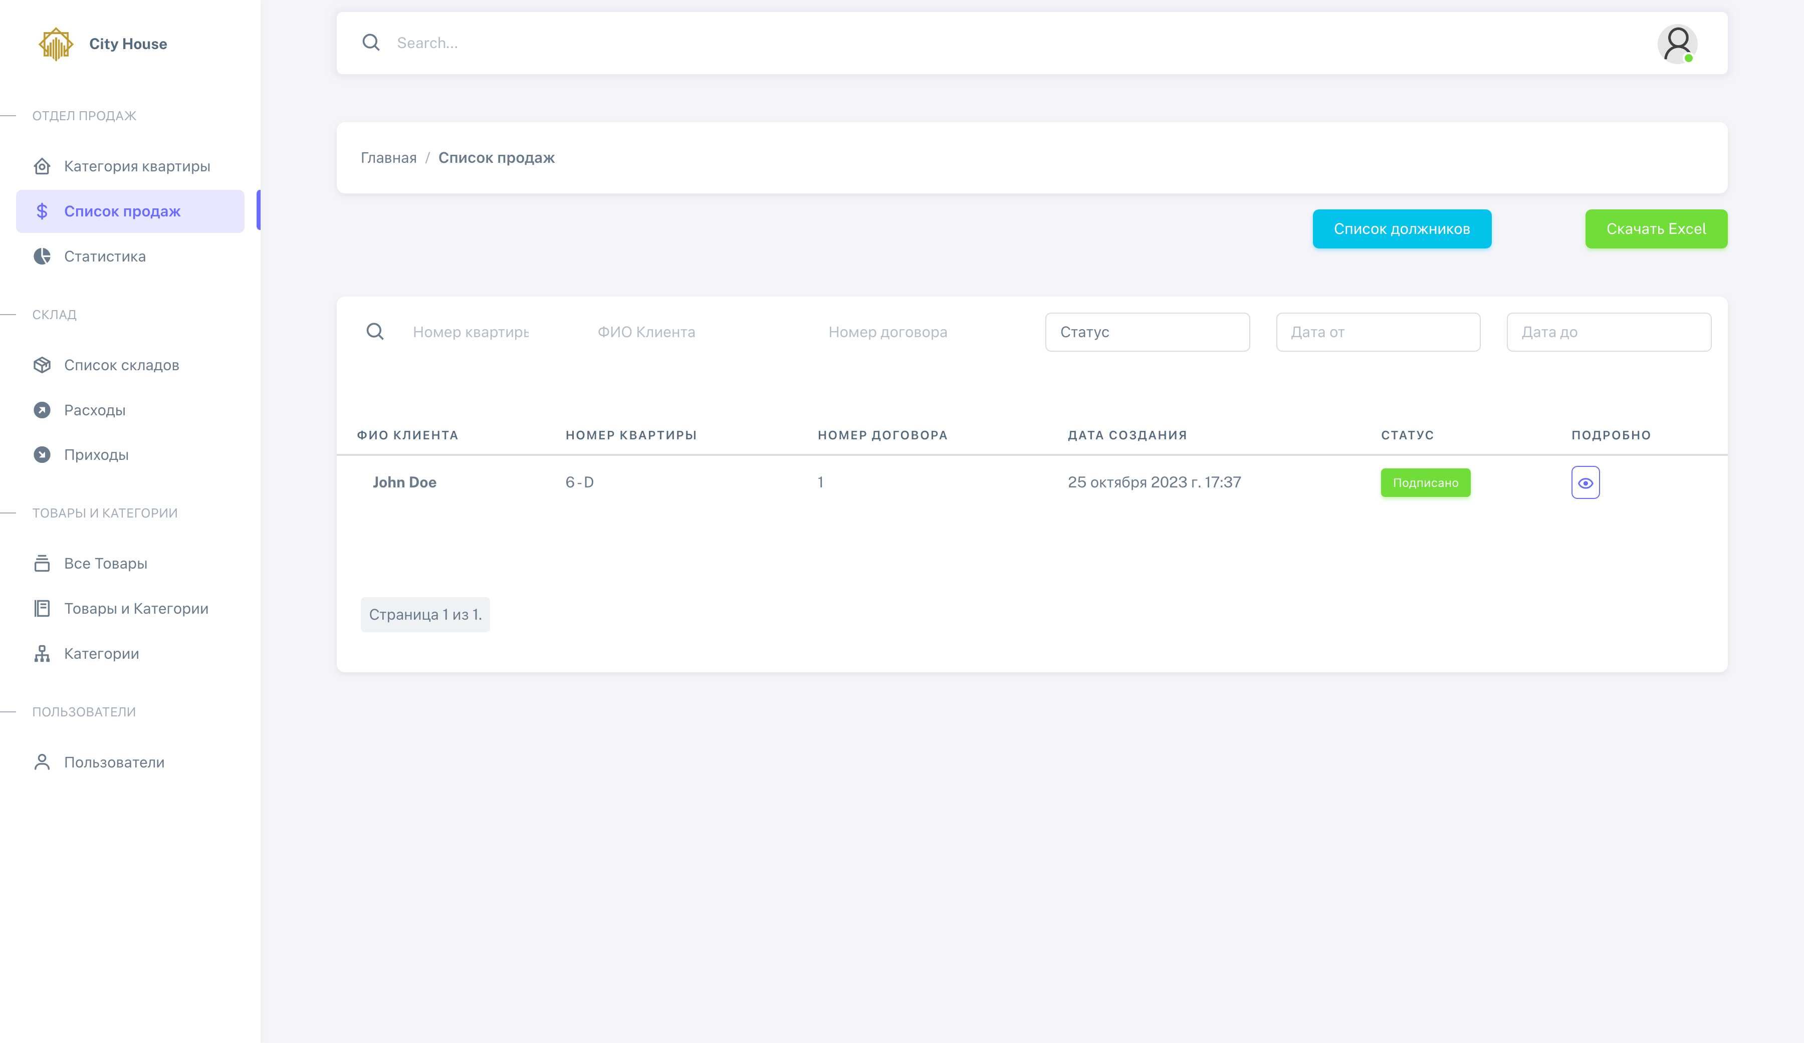Click the СКЛАД section label
The image size is (1804, 1043).
[x=55, y=315]
